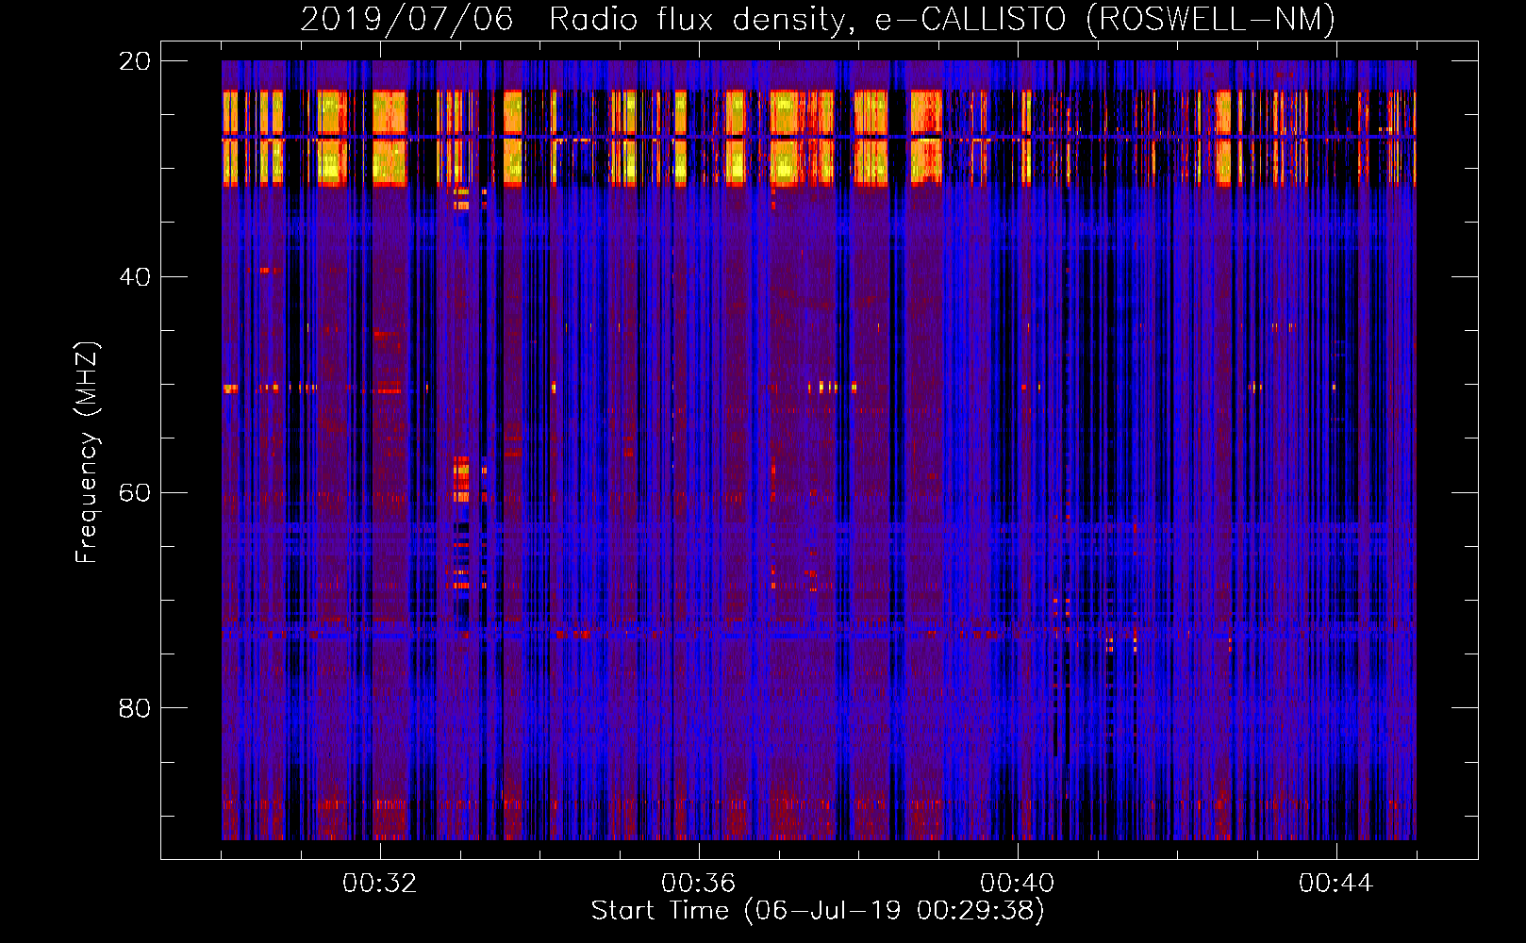Click the plot title "Radio flux density, e-CALLISTO (ROSWELL-NM)"

[942, 19]
